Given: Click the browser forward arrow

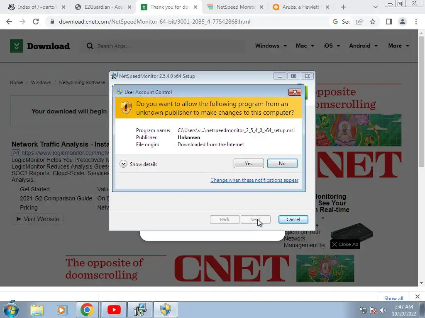Looking at the screenshot, I should [x=22, y=22].
